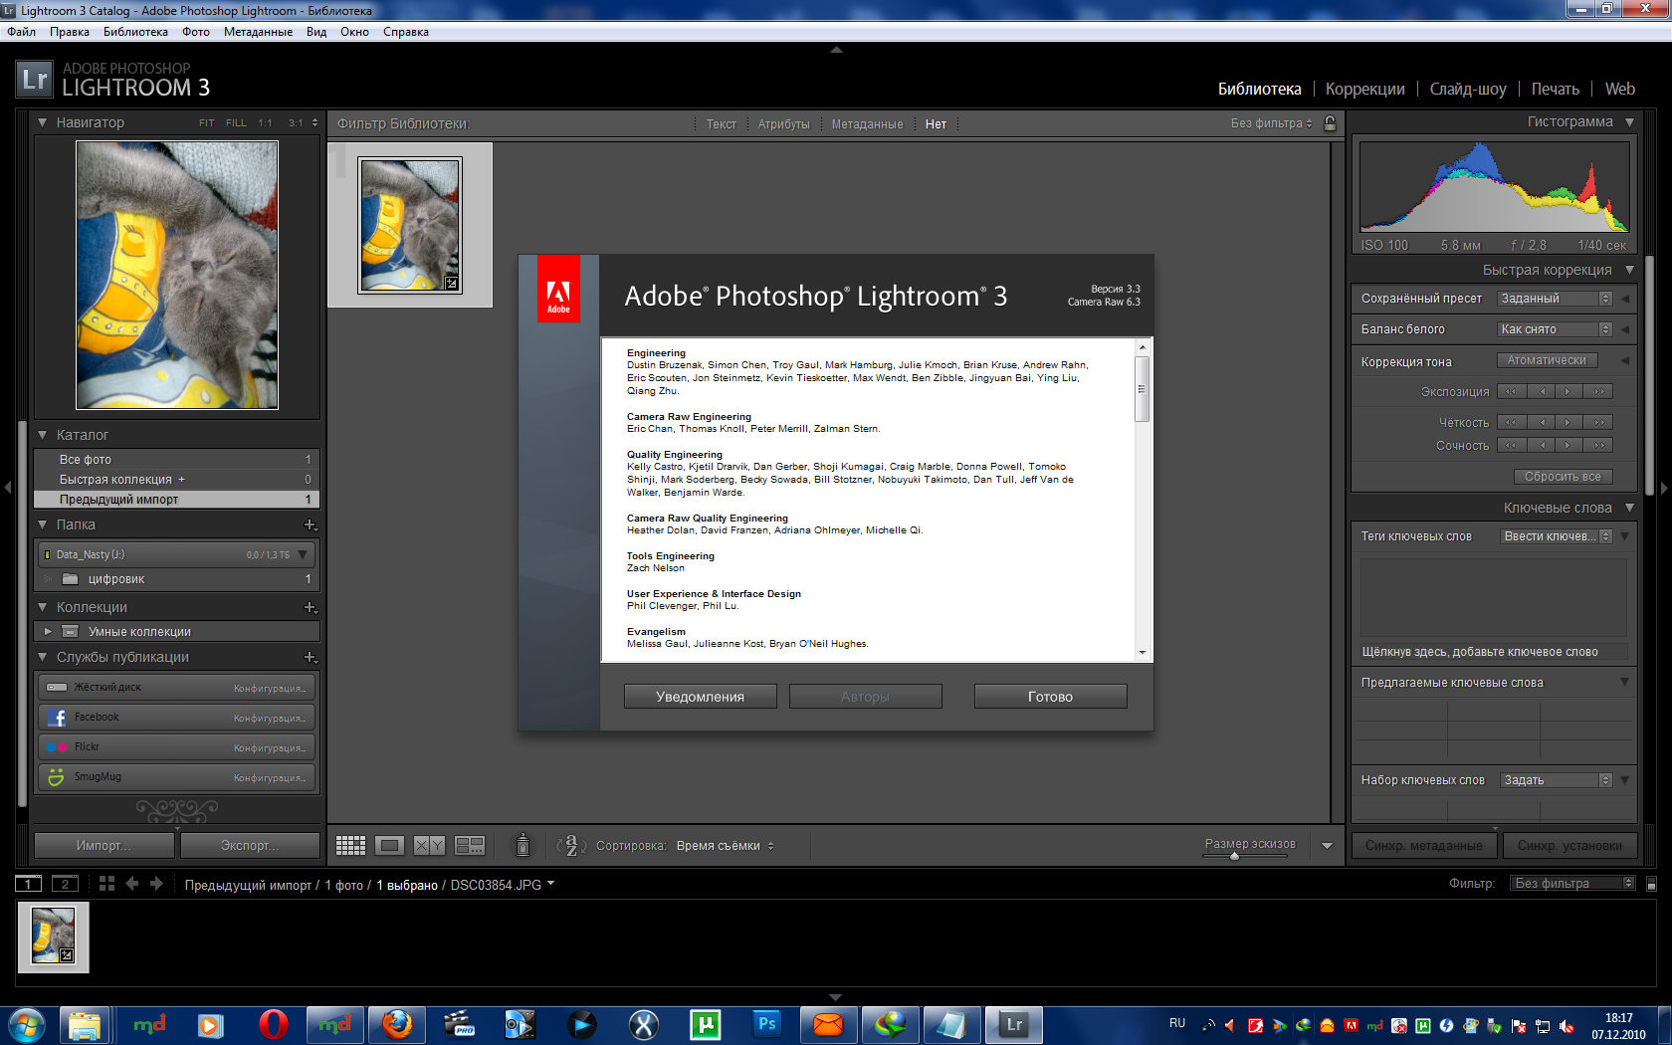Open compare view (XY) in the toolbar
The width and height of the screenshot is (1672, 1045).
coord(429,845)
